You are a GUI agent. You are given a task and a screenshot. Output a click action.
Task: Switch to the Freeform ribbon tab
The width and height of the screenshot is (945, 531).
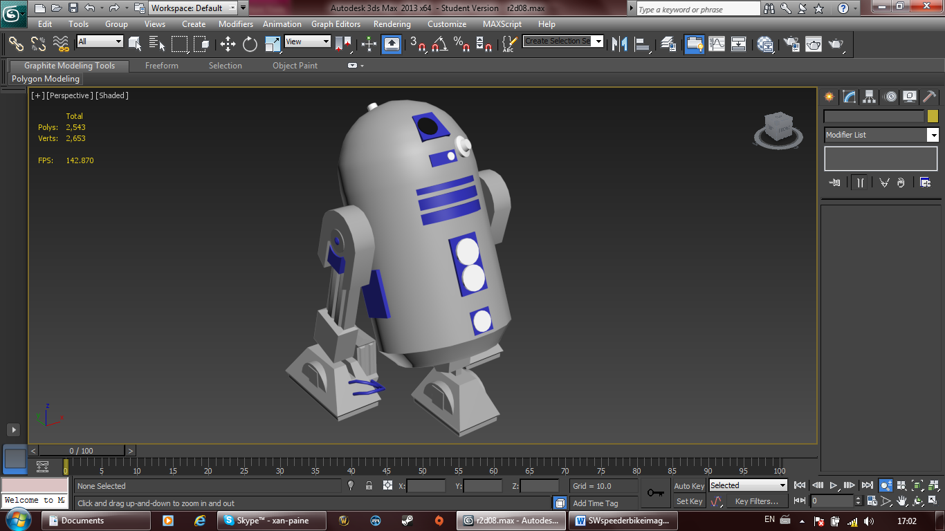coord(161,65)
